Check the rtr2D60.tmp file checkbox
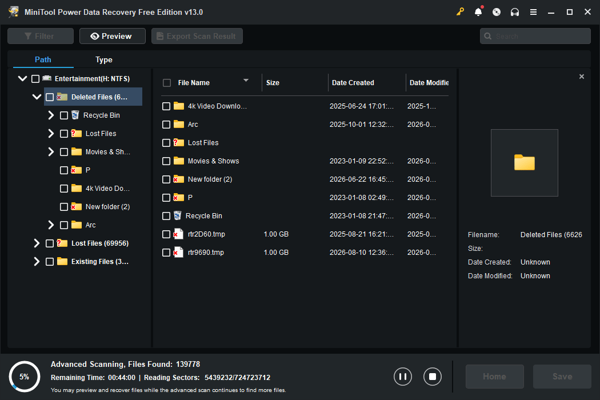Viewport: 600px width, 400px height. coord(166,234)
